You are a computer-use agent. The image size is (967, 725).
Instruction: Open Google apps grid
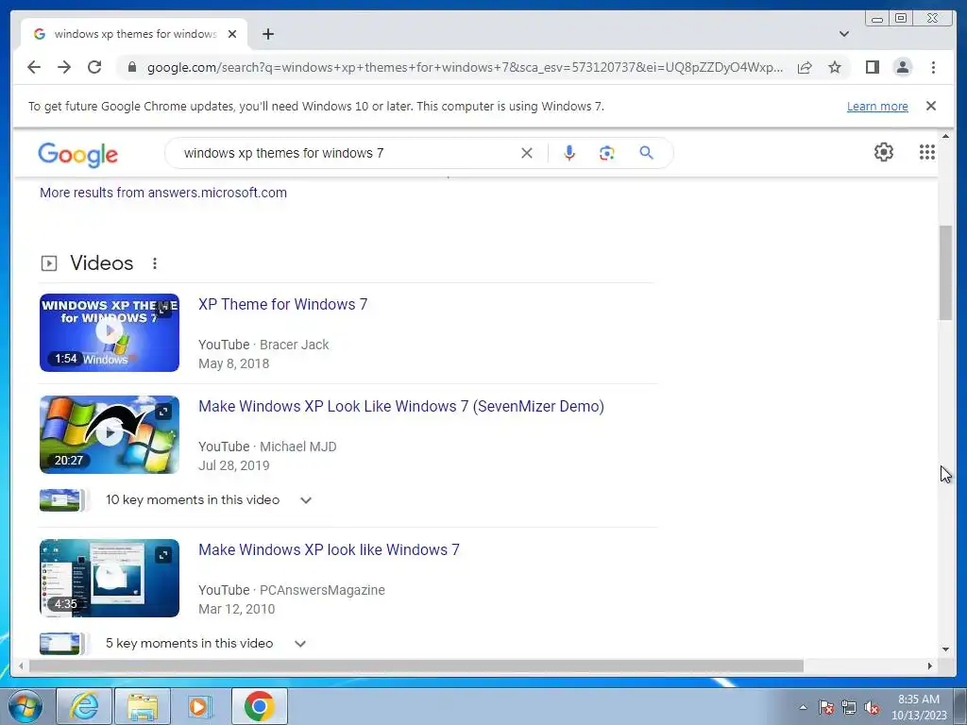[x=927, y=152]
